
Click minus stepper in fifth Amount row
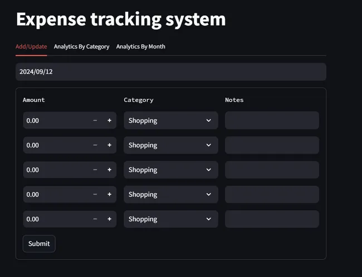[x=95, y=219]
